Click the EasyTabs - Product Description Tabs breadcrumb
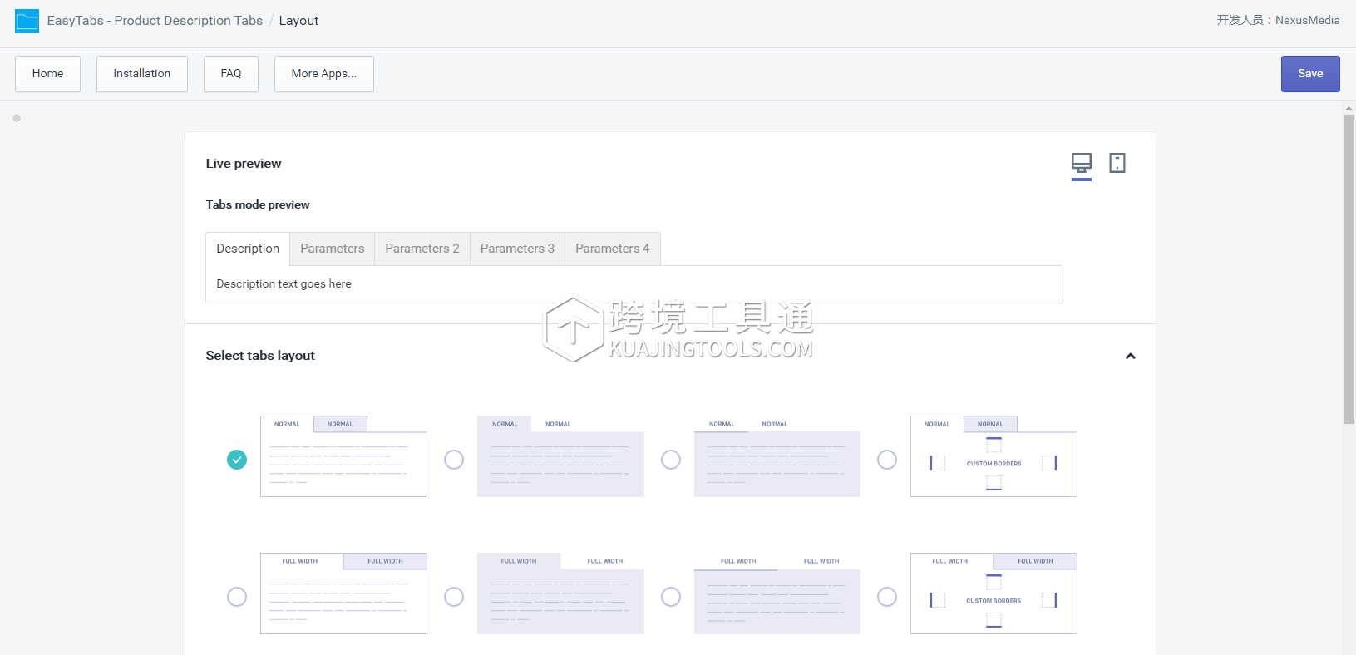The width and height of the screenshot is (1356, 655). tap(155, 21)
